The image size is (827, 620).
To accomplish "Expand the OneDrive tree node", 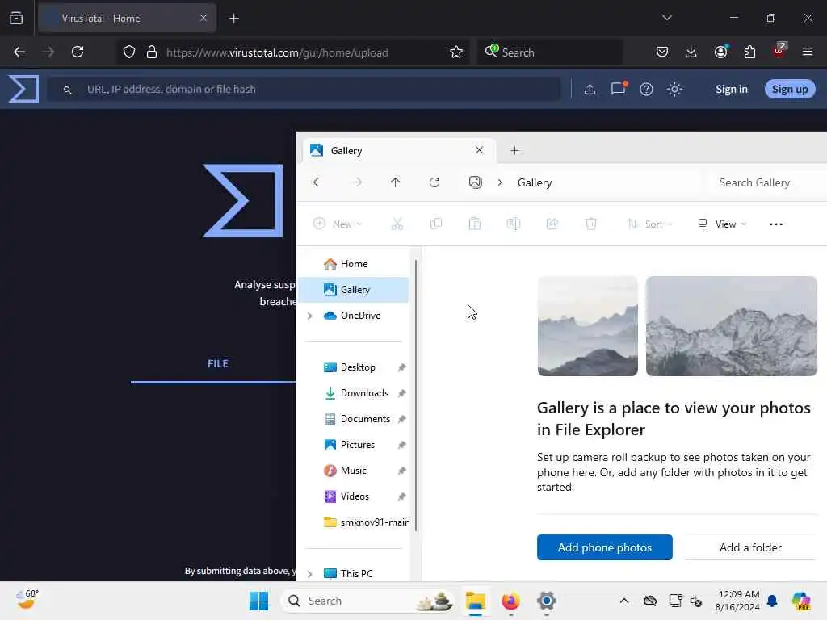I will 310,316.
